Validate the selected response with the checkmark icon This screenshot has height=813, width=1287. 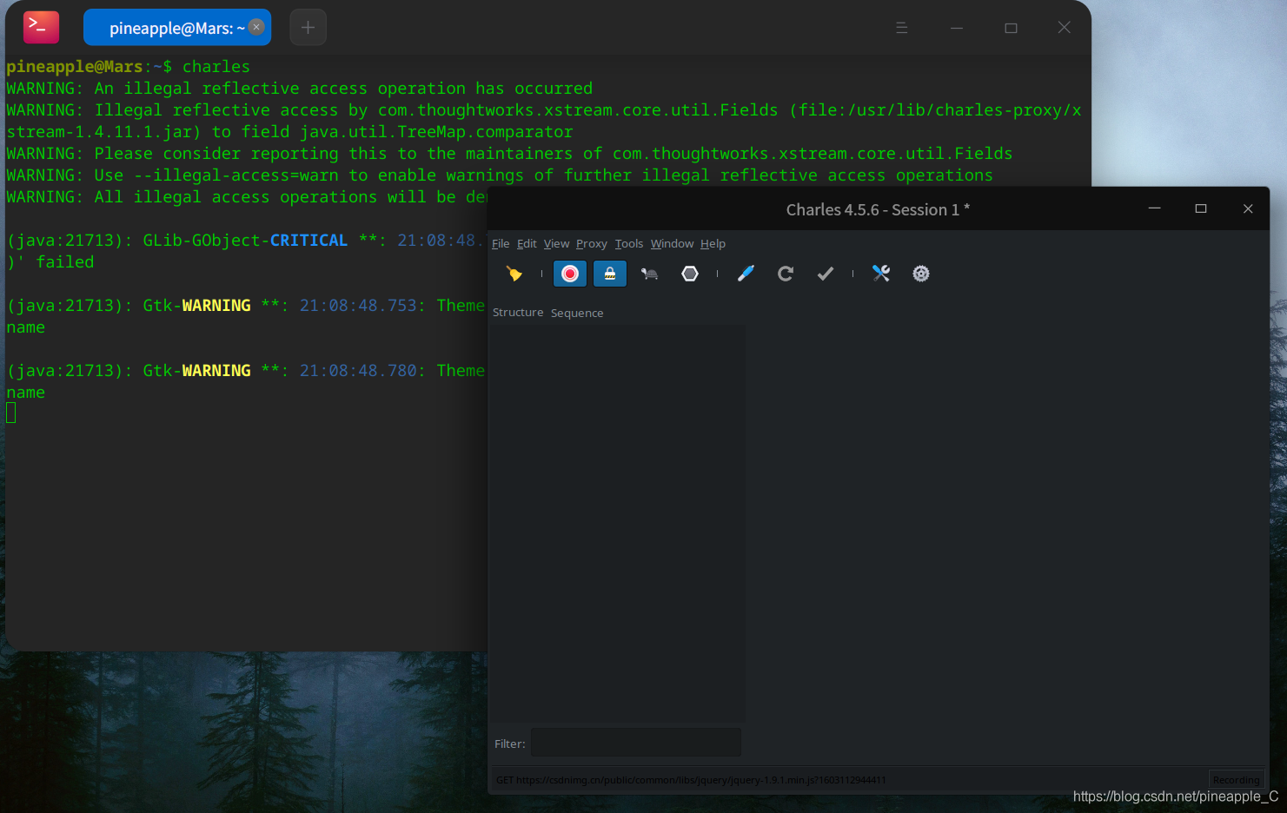pos(826,274)
